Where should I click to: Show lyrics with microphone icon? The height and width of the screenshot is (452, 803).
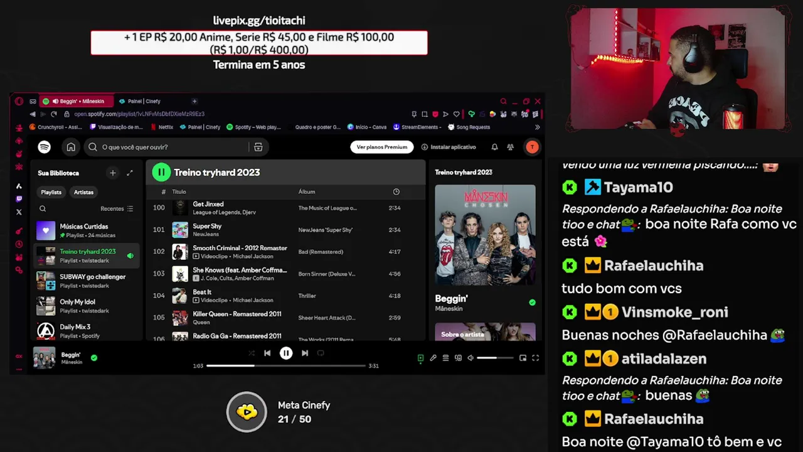[x=433, y=358]
